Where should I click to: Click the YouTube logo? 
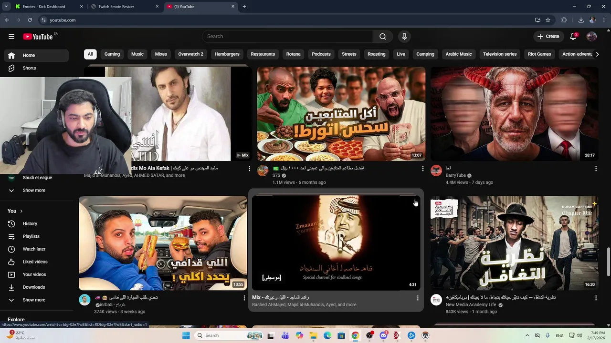click(x=38, y=37)
